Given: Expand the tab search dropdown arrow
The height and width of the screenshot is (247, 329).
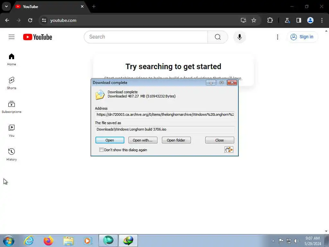Looking at the screenshot, I should pyautogui.click(x=6, y=6).
